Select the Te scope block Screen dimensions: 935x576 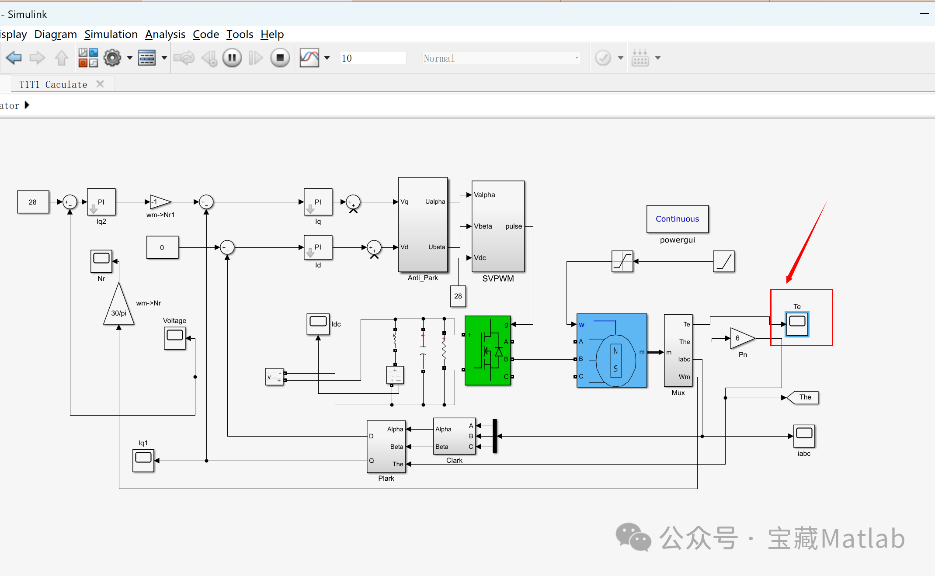click(x=797, y=324)
